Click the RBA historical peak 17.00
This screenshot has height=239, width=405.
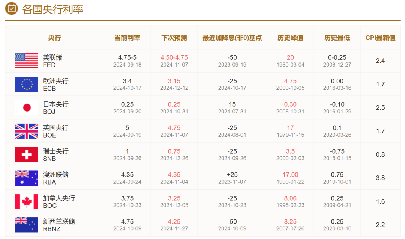290,175
